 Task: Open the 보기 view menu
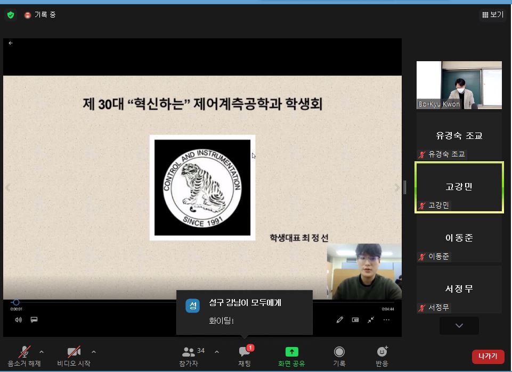492,15
